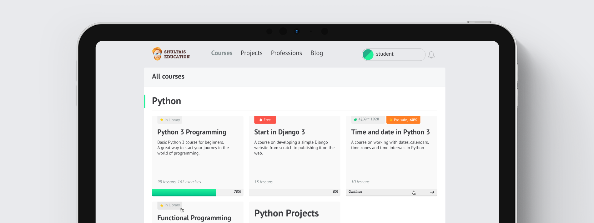This screenshot has width=594, height=223.
Task: Click the 'in Library' tag on Functional Programming
Action: pos(170,205)
